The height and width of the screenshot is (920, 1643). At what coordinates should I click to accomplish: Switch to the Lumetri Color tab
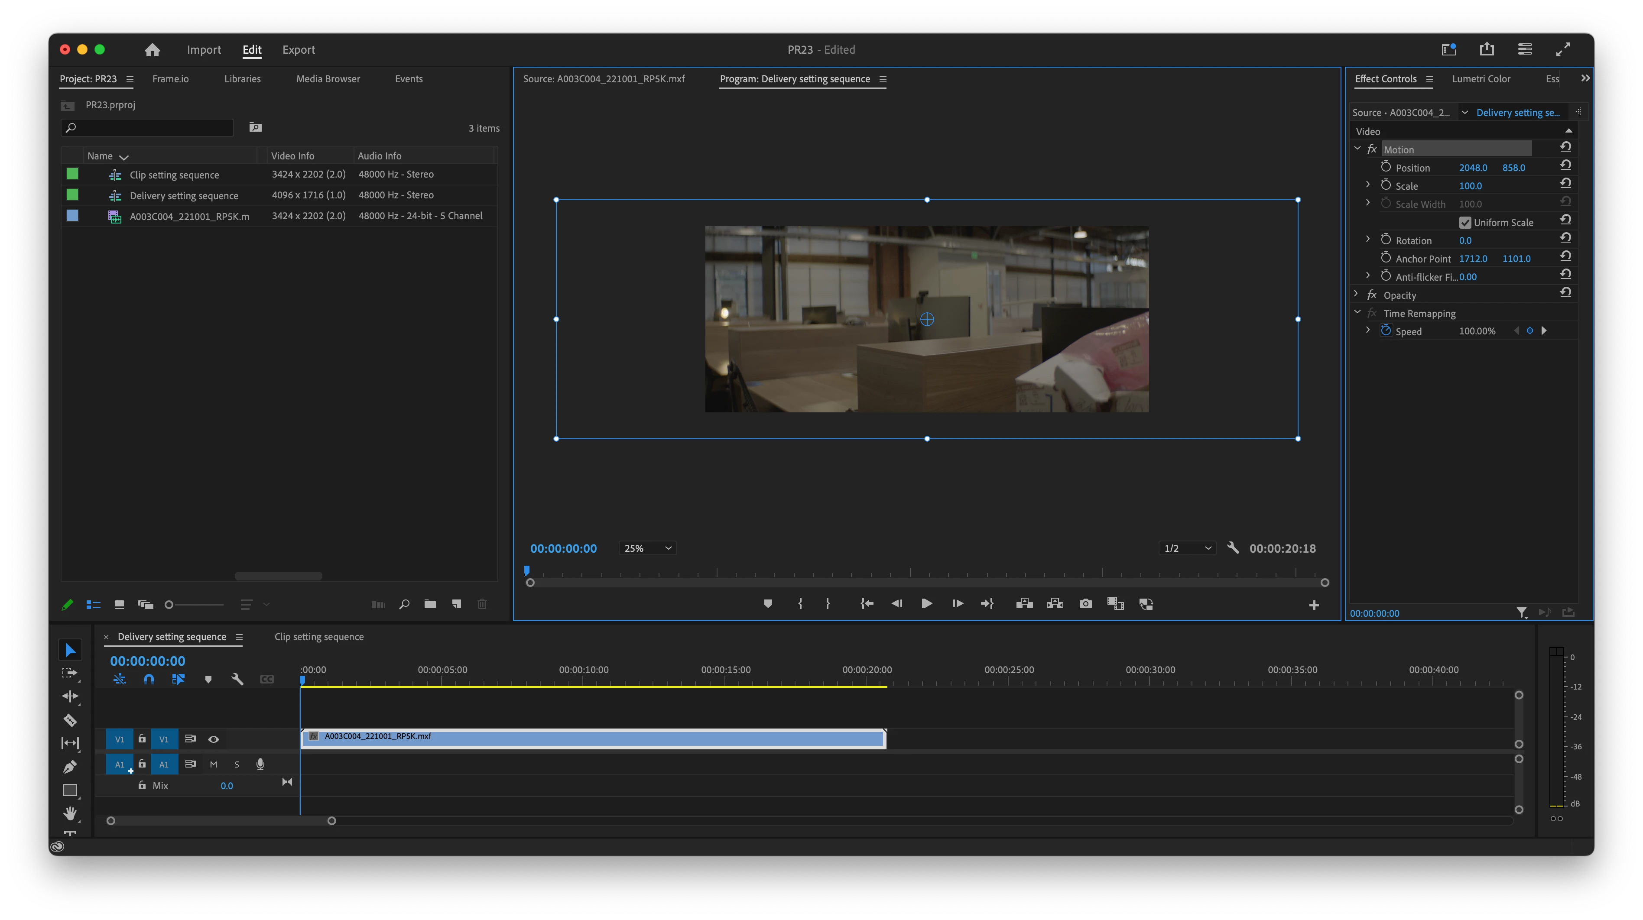click(1481, 79)
